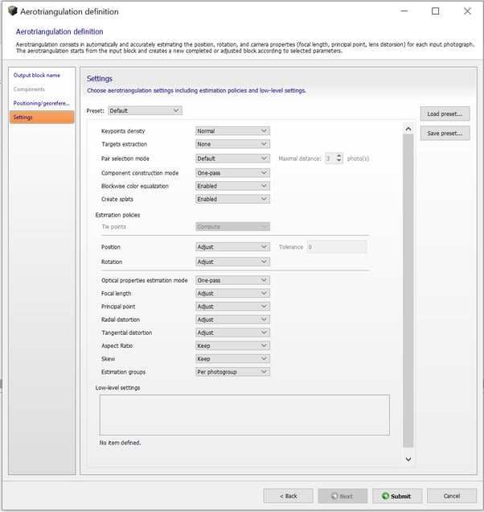Viewport: 484px width, 512px height.
Task: Open the Create splats dropdown
Action: coord(232,199)
